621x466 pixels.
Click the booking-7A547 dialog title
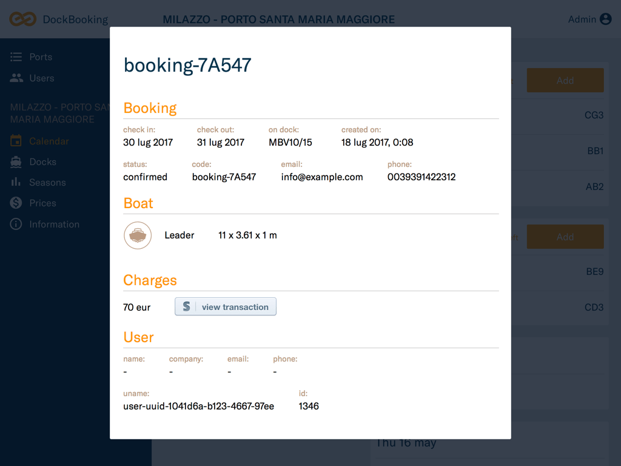(187, 66)
